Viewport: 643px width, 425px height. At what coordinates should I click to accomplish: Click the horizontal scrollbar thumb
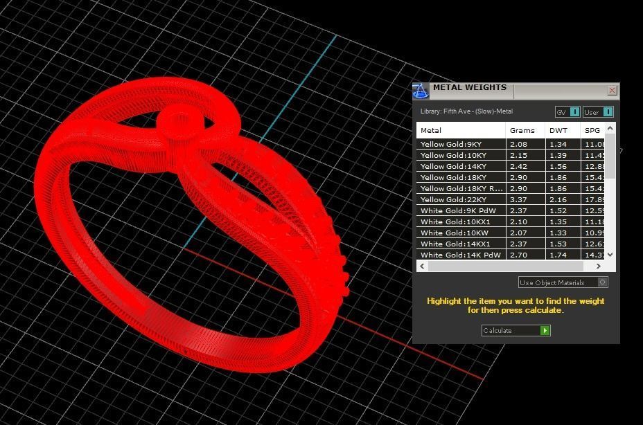pos(506,266)
